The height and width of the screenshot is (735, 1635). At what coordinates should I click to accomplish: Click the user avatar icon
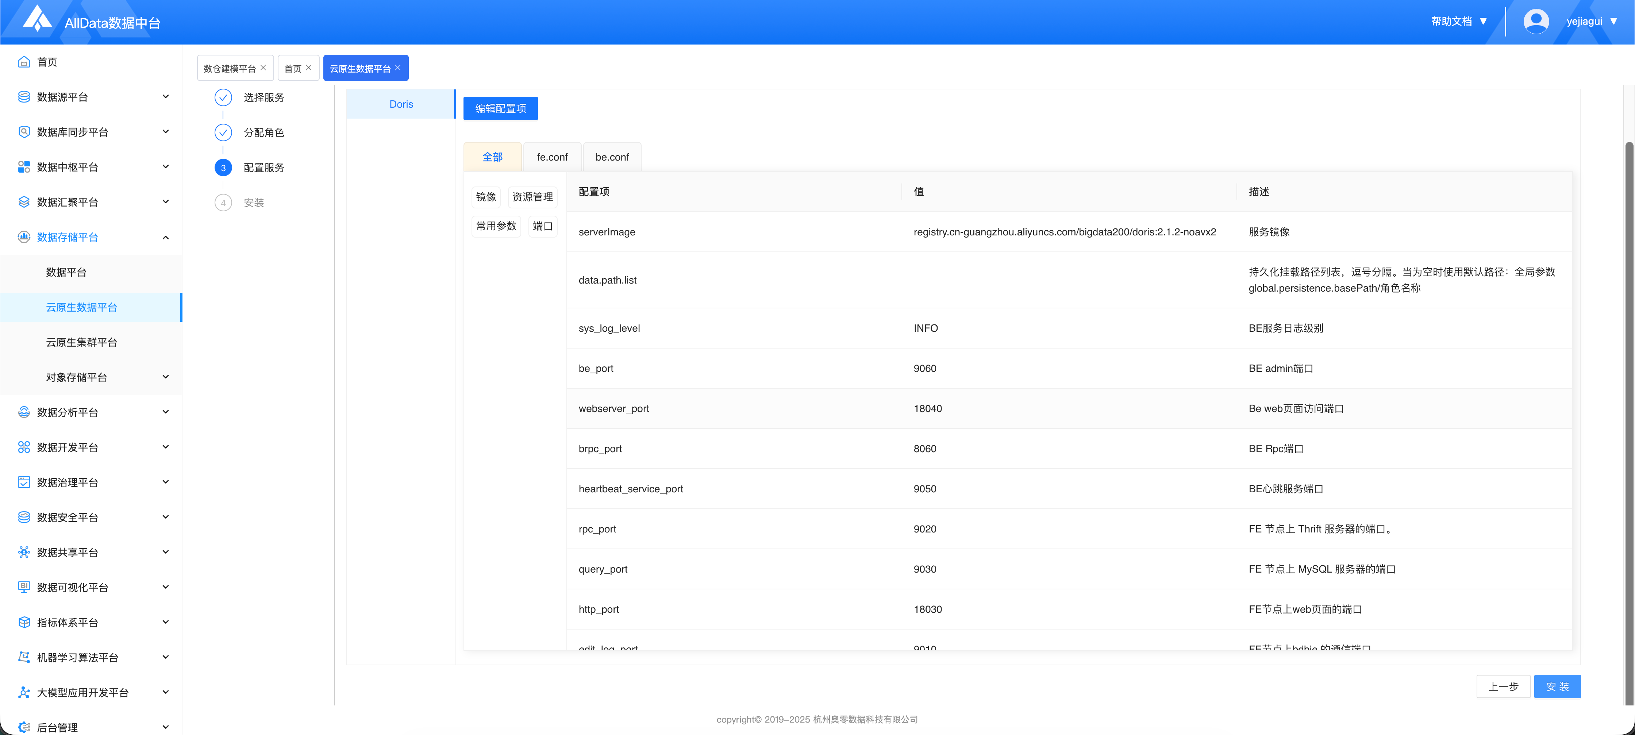(1535, 21)
